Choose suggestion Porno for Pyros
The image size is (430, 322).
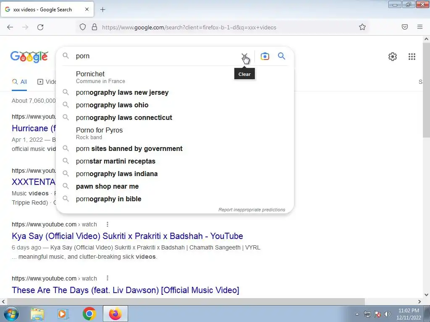click(x=175, y=133)
